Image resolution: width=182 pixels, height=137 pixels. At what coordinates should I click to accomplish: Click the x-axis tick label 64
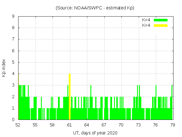tap(87, 125)
